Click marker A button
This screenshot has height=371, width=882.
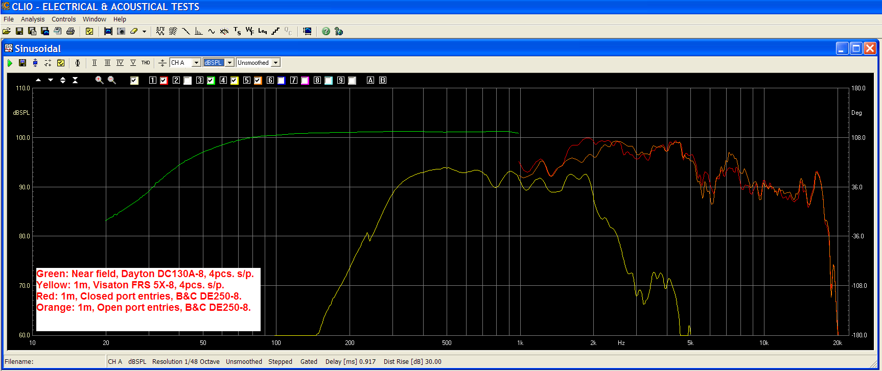point(370,80)
